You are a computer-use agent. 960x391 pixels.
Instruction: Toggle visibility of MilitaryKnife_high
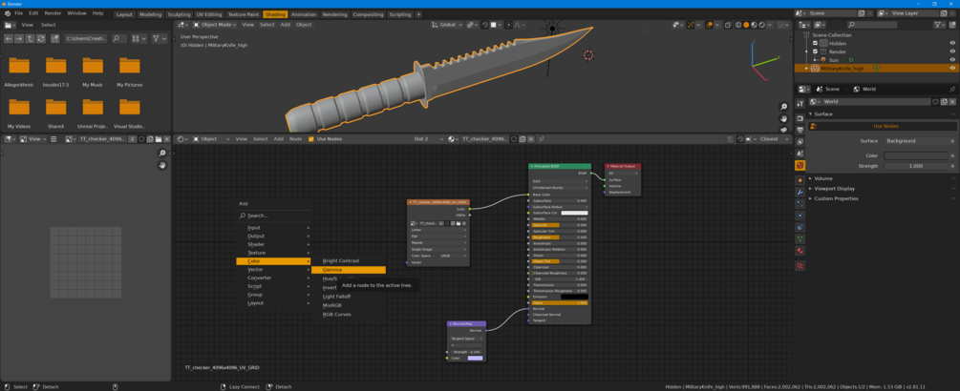pos(952,69)
